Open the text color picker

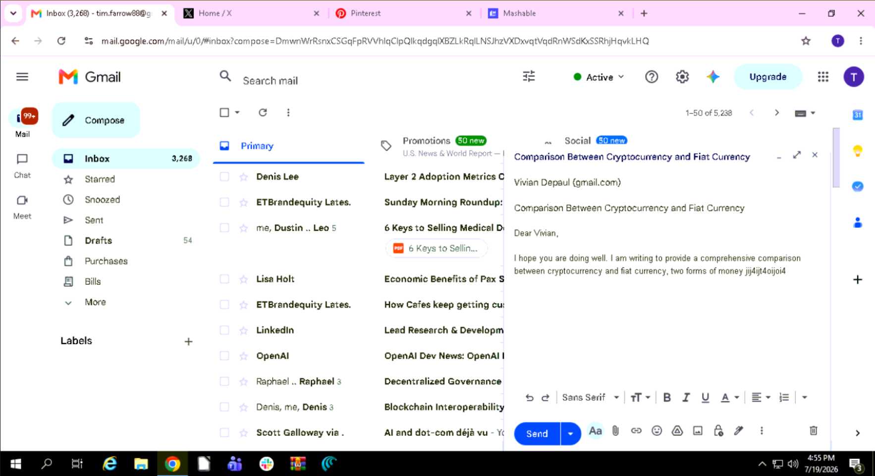pyautogui.click(x=729, y=397)
